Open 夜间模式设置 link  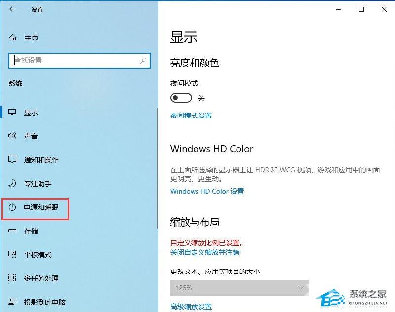click(x=191, y=116)
